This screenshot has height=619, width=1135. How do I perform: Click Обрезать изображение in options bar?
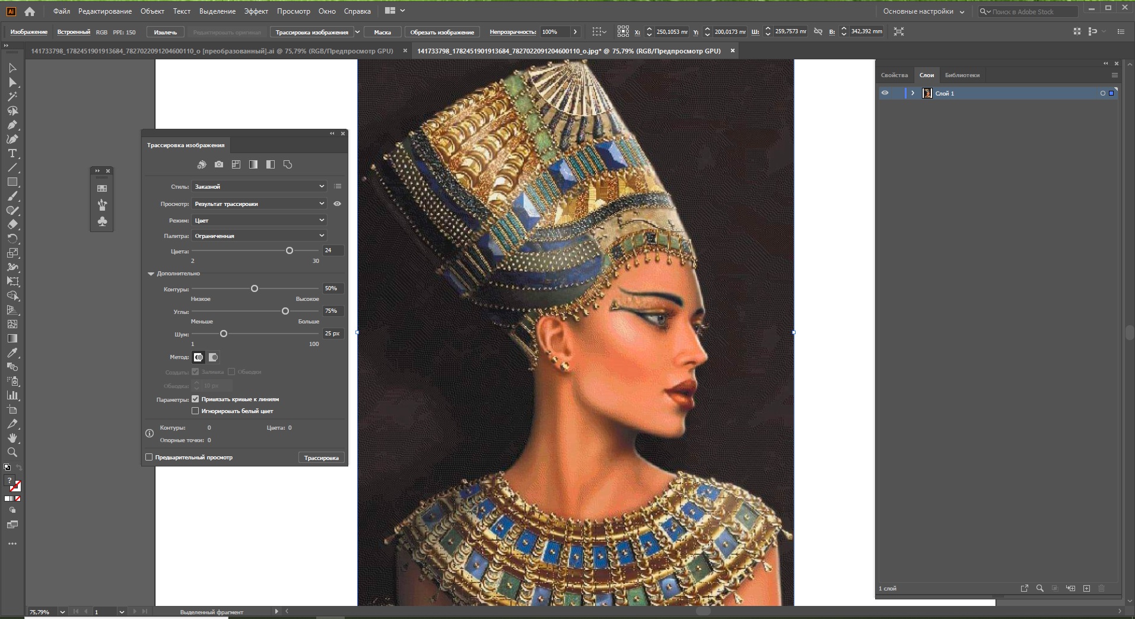pyautogui.click(x=442, y=31)
